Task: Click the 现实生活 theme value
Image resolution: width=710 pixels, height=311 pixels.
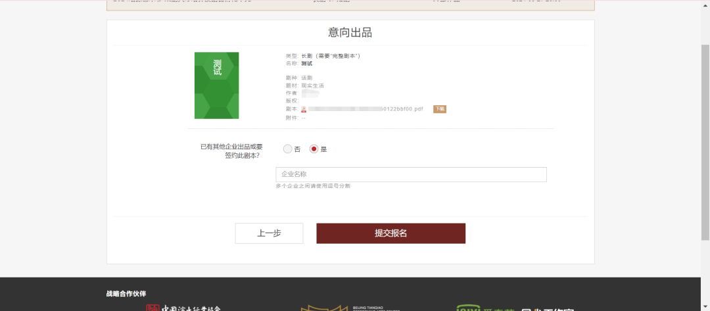Action: [x=312, y=85]
